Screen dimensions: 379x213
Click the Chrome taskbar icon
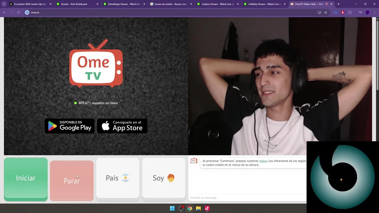coord(190,208)
